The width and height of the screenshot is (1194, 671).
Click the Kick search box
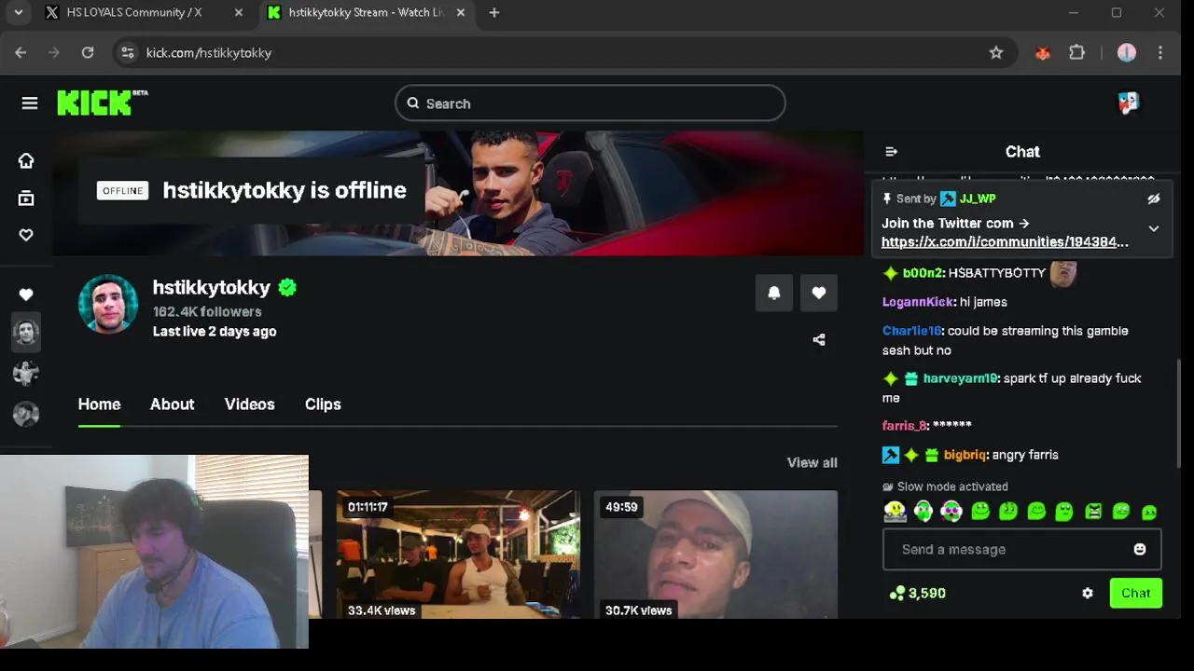[590, 103]
